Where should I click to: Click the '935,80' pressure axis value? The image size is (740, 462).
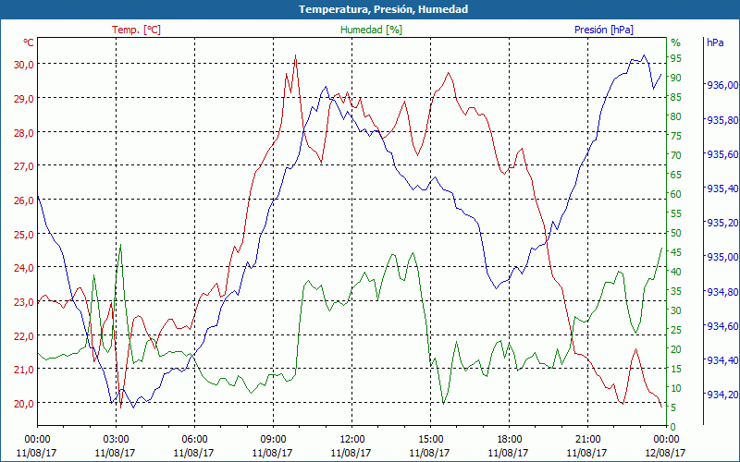pos(722,120)
